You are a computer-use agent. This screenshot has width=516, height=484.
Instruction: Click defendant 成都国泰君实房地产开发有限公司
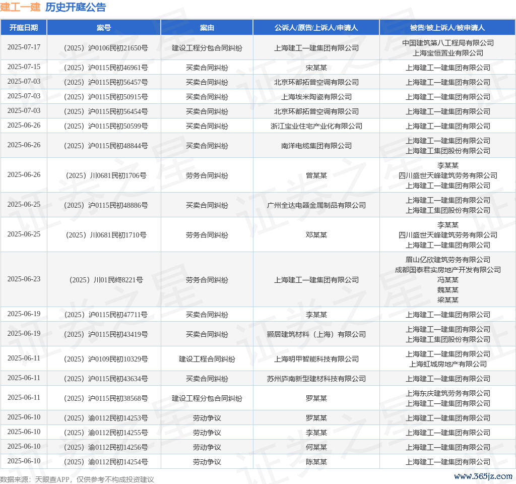coord(447,270)
